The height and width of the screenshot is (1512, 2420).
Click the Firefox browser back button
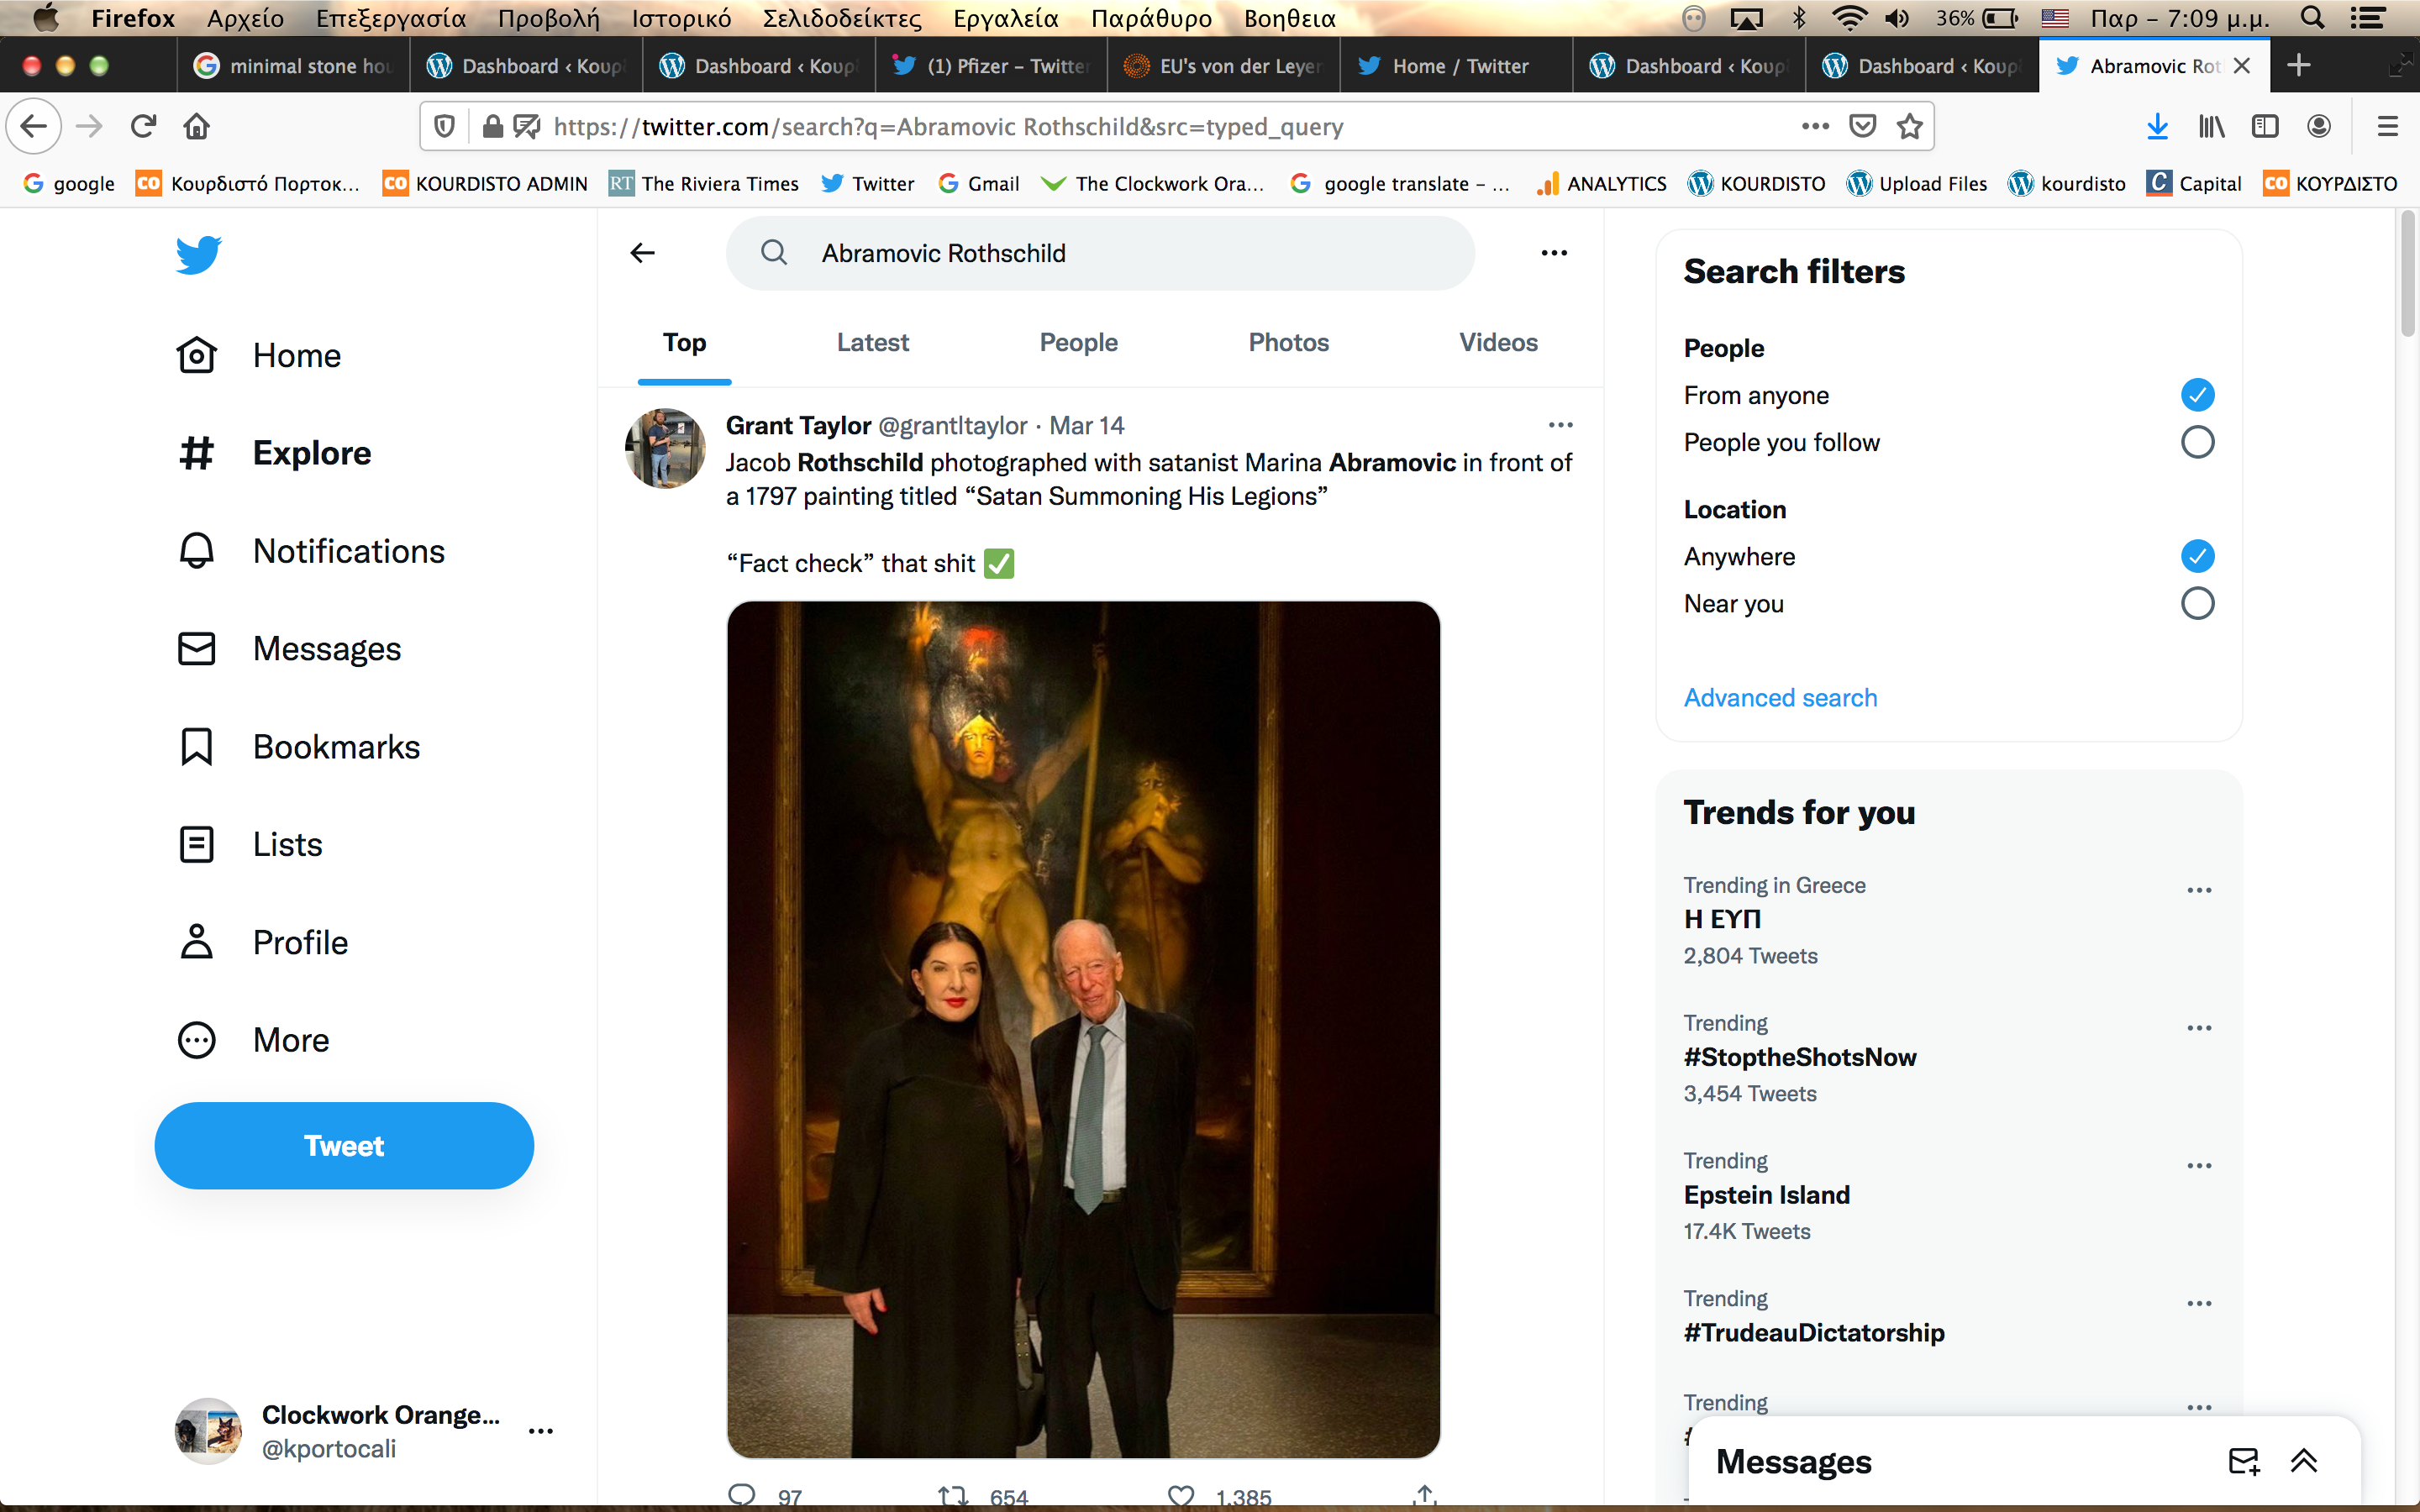34,126
